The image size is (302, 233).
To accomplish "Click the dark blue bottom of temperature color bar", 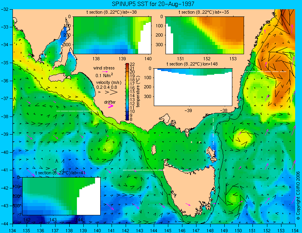I will [x=127, y=118].
